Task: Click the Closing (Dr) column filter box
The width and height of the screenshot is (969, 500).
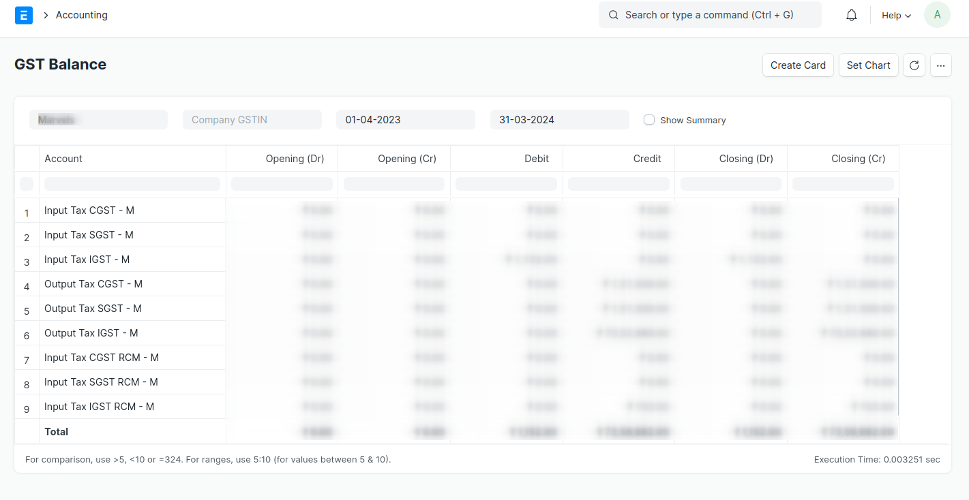Action: [x=731, y=184]
